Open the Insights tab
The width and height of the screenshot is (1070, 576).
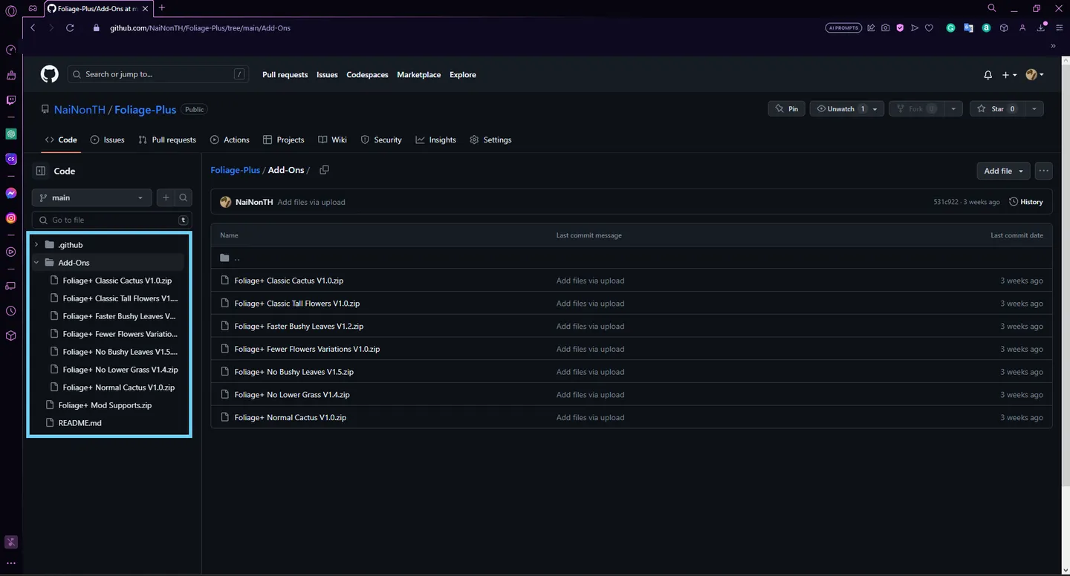(436, 140)
